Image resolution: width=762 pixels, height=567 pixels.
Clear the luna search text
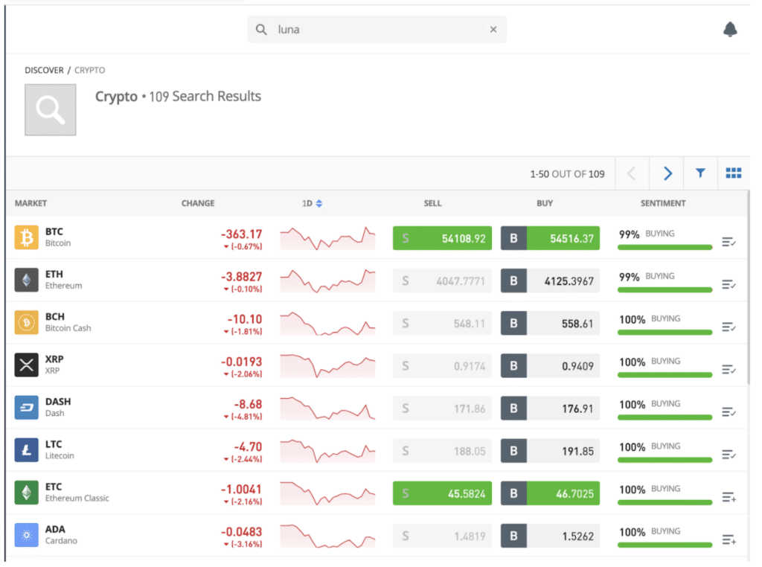pyautogui.click(x=493, y=29)
